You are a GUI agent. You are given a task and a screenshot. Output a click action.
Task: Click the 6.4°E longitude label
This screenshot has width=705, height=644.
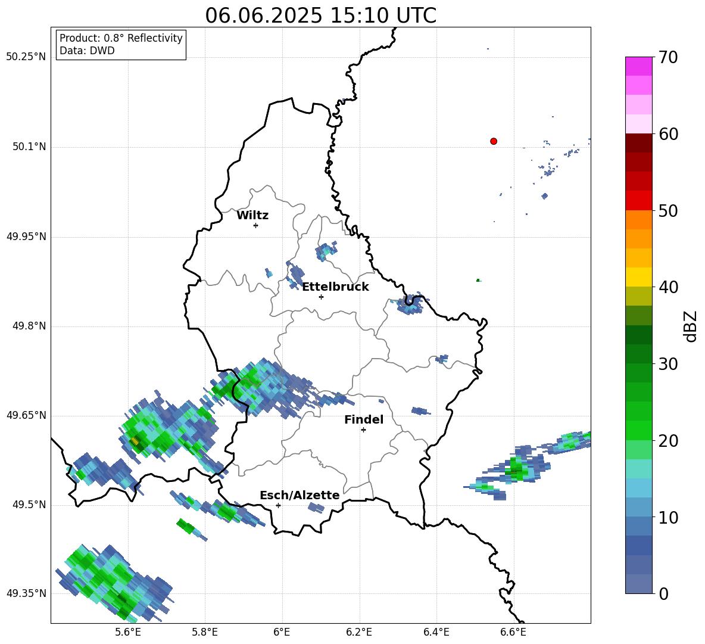(x=436, y=632)
